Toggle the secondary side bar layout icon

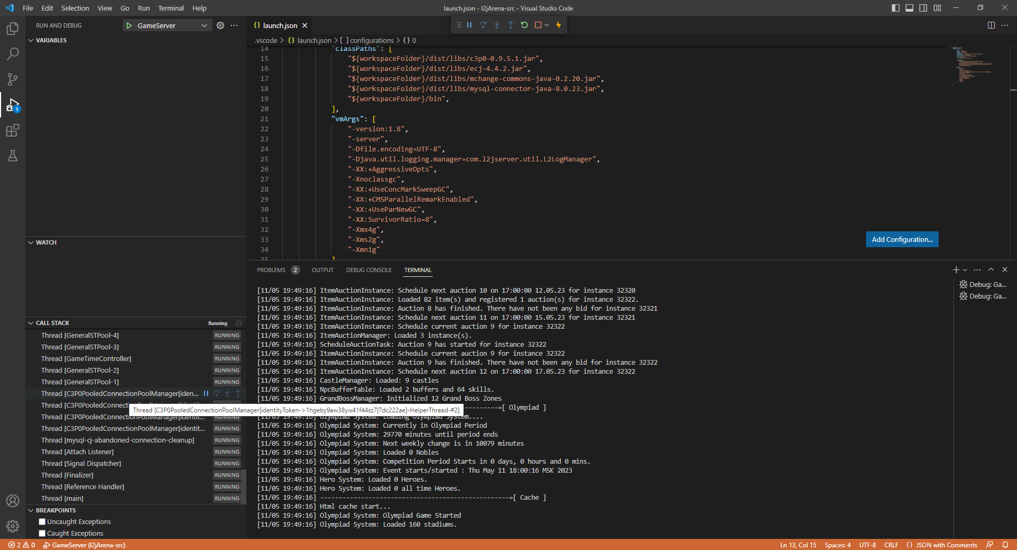923,8
